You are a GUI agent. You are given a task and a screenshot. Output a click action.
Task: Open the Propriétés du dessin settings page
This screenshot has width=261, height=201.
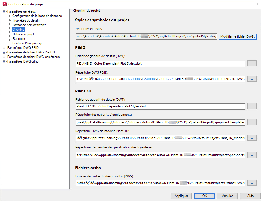coord(26,20)
